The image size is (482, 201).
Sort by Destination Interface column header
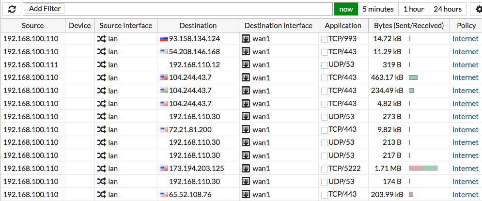coord(279,26)
